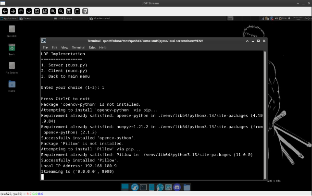Click the terminal vertical scrollbar

coord(265,115)
